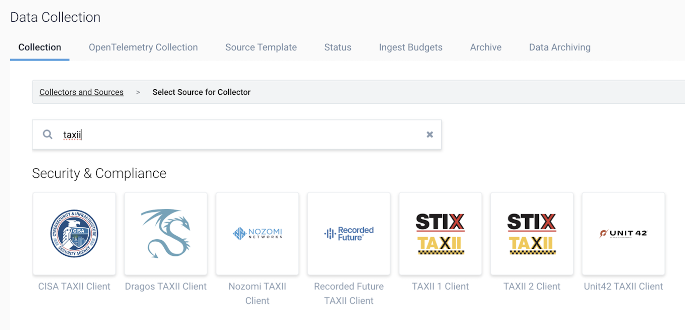Clear the taxii search query
The width and height of the screenshot is (685, 330).
430,134
